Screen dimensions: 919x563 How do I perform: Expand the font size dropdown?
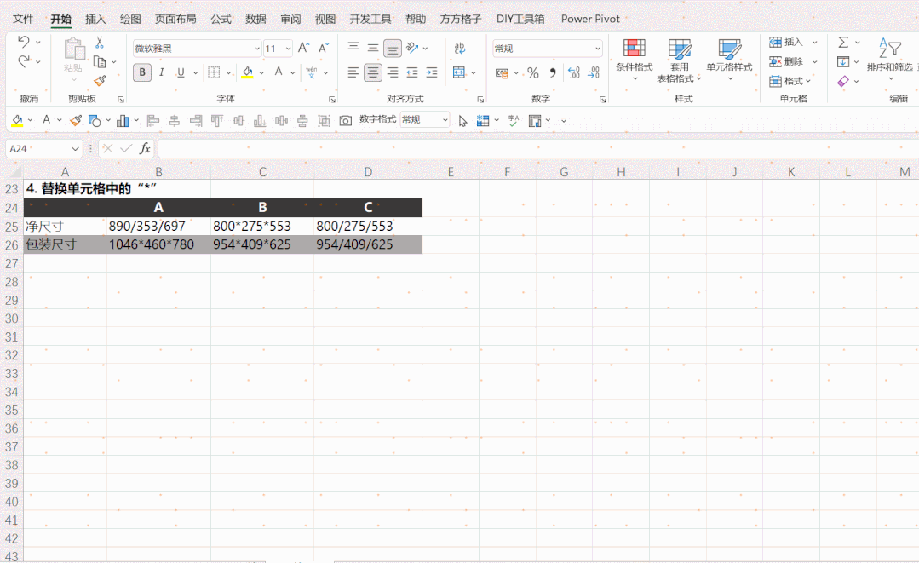pos(289,49)
